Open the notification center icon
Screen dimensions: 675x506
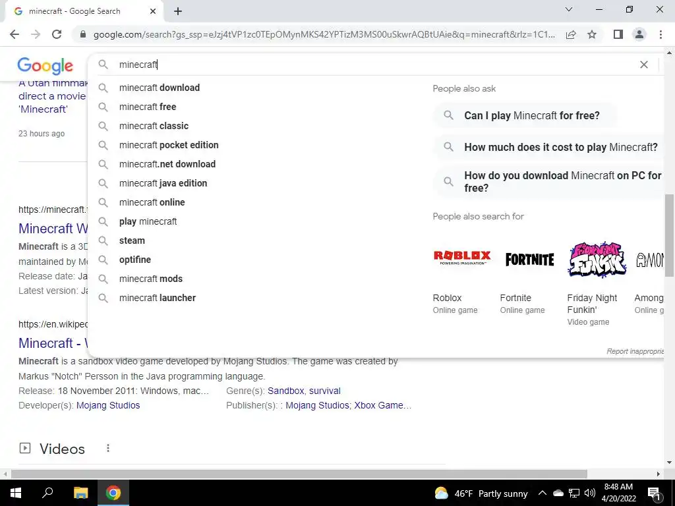[654, 493]
